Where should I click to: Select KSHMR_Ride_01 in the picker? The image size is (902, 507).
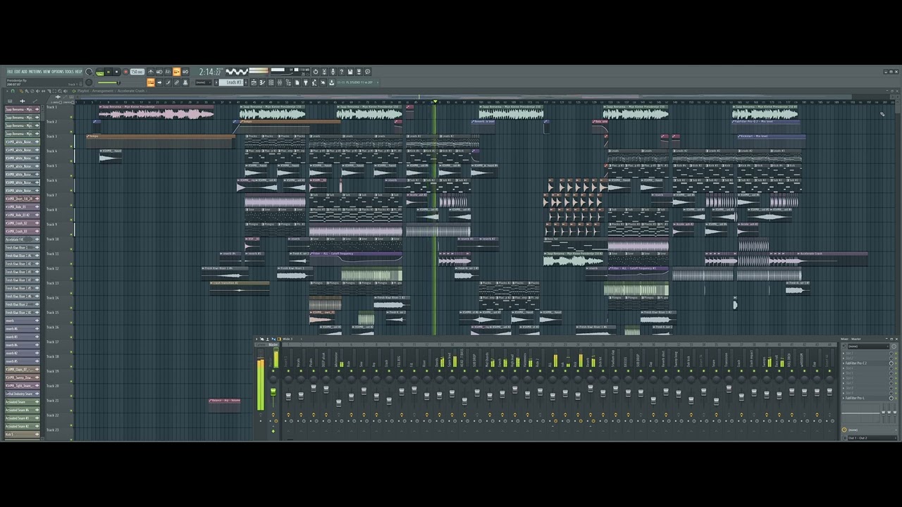point(22,206)
